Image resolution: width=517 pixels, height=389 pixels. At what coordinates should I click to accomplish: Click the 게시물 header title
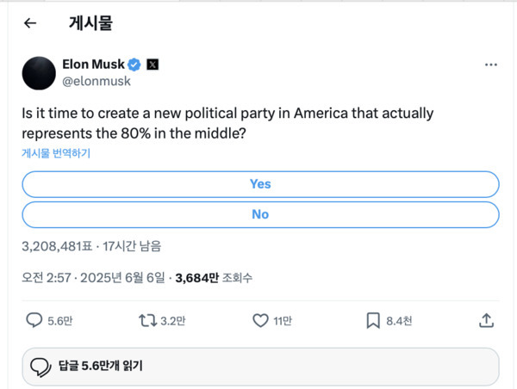(90, 23)
